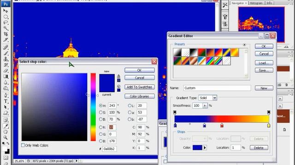The image size is (295, 165).
Task: Select the History Brush tool
Action: [x=6, y=65]
